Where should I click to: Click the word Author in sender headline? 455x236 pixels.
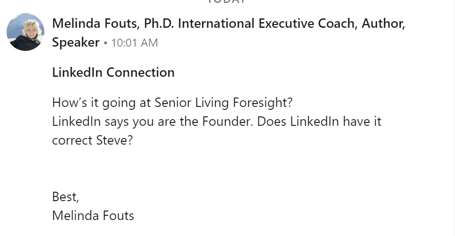coord(383,24)
